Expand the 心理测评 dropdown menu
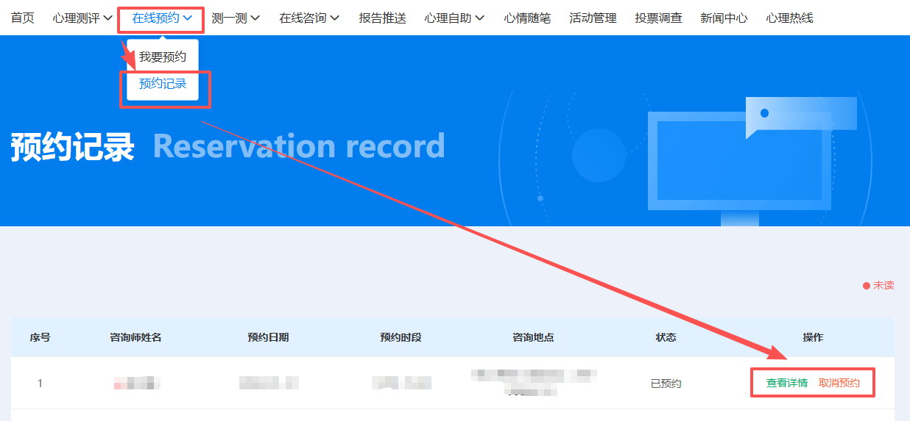The width and height of the screenshot is (910, 421). pyautogui.click(x=82, y=18)
